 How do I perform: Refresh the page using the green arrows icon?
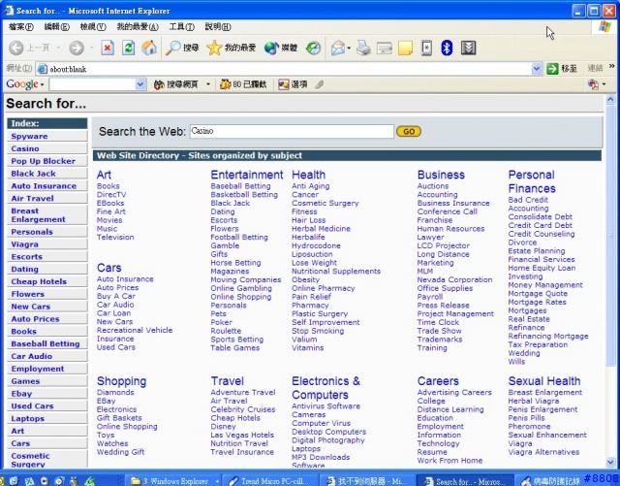(x=128, y=48)
